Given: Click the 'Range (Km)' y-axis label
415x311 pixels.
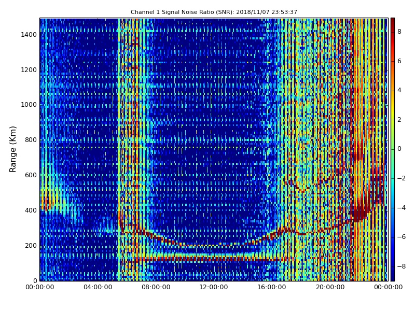Looking at the screenshot, I should (x=12, y=149).
